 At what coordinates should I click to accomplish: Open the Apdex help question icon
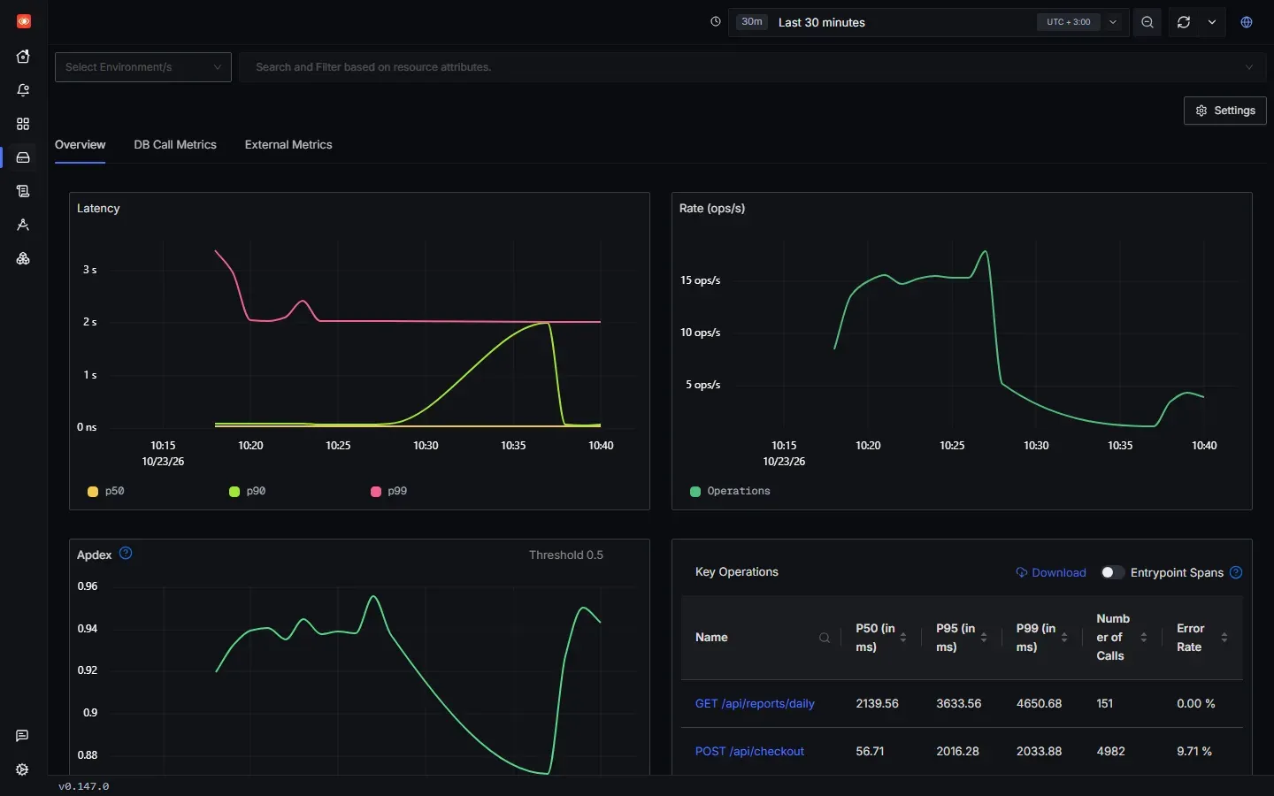(x=126, y=554)
